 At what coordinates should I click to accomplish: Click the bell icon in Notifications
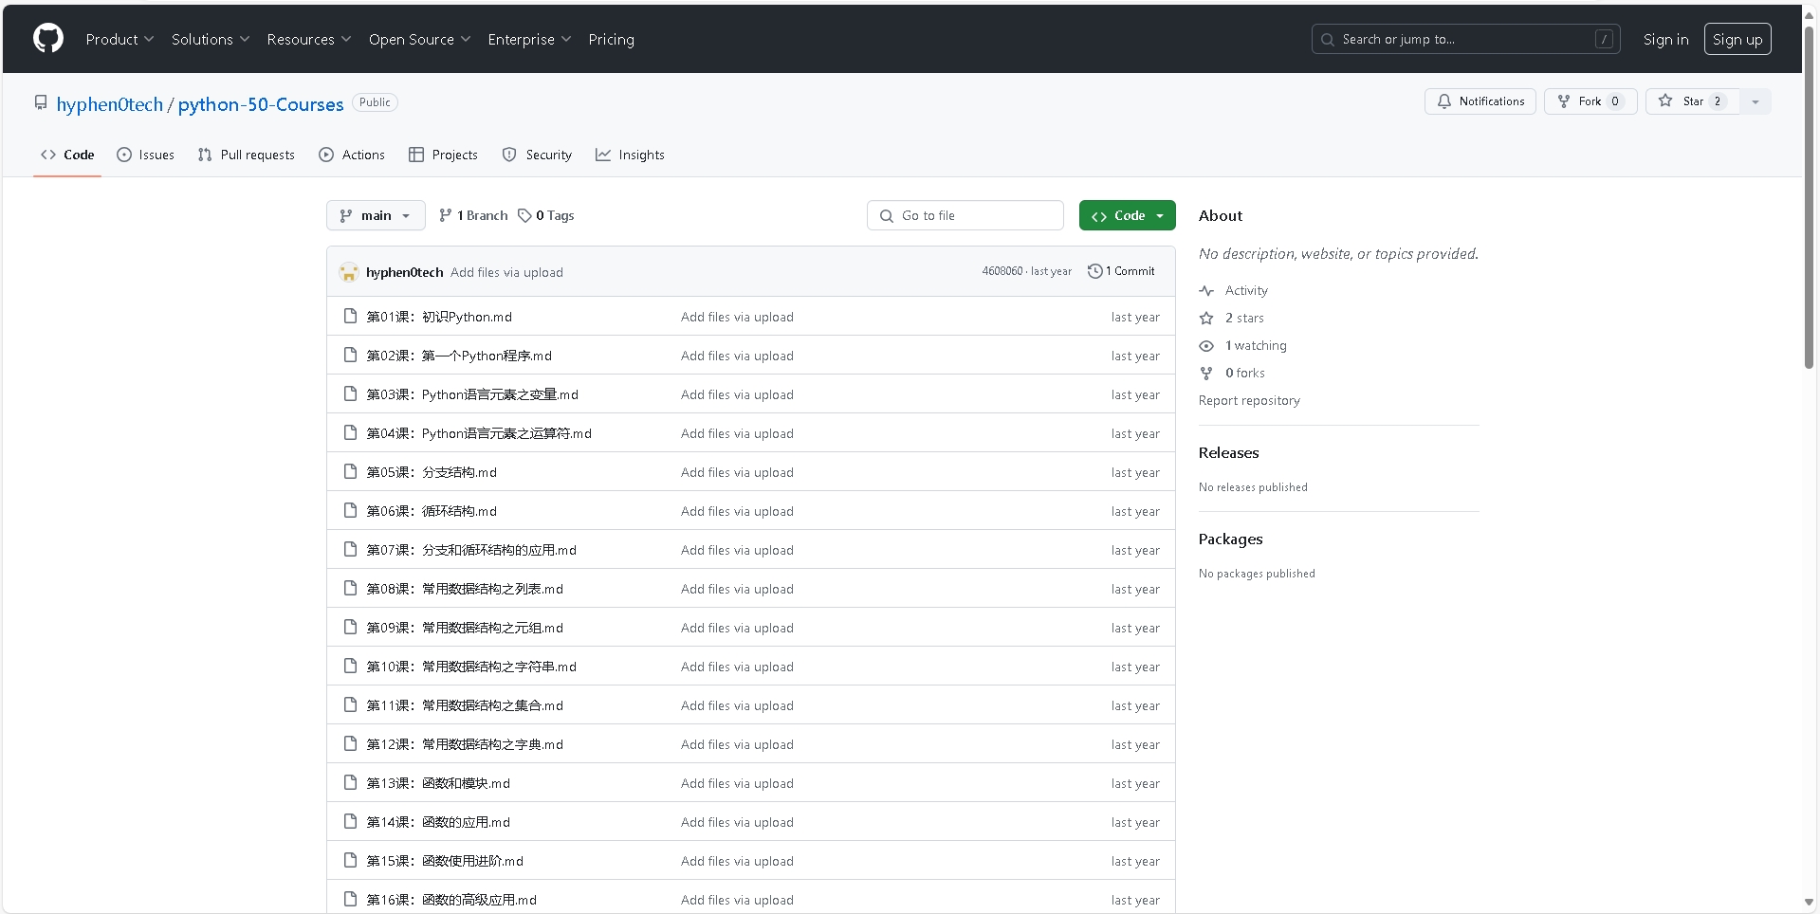pyautogui.click(x=1444, y=101)
